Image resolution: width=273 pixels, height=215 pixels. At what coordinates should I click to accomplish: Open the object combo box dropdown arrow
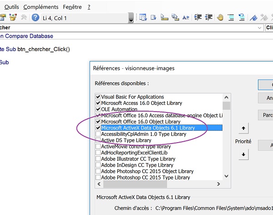coord(259,28)
